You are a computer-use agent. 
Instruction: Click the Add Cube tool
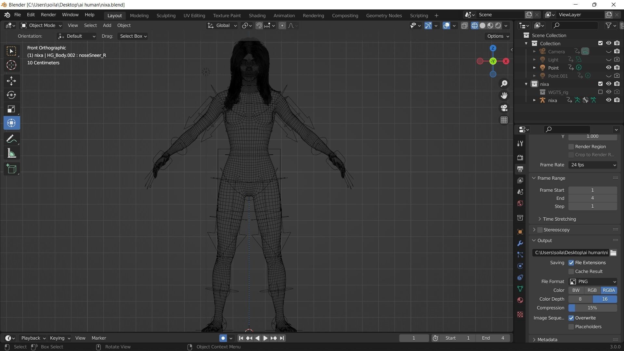pos(11,169)
